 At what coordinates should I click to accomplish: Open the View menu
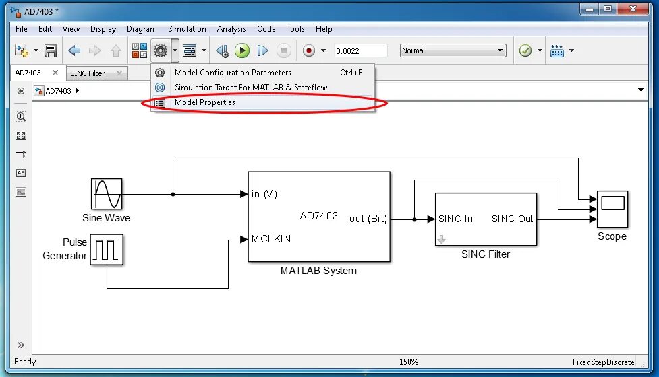71,29
